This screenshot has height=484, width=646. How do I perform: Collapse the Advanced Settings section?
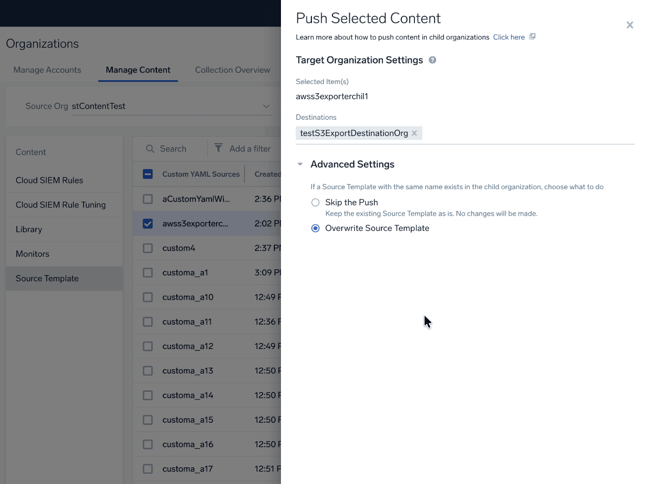coord(300,164)
